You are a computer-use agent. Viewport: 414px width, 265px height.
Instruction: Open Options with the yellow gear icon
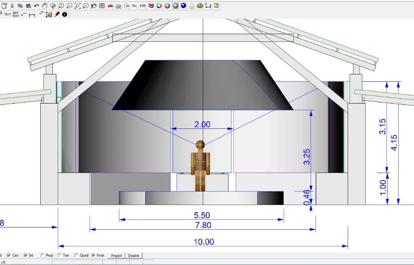click(200, 5)
